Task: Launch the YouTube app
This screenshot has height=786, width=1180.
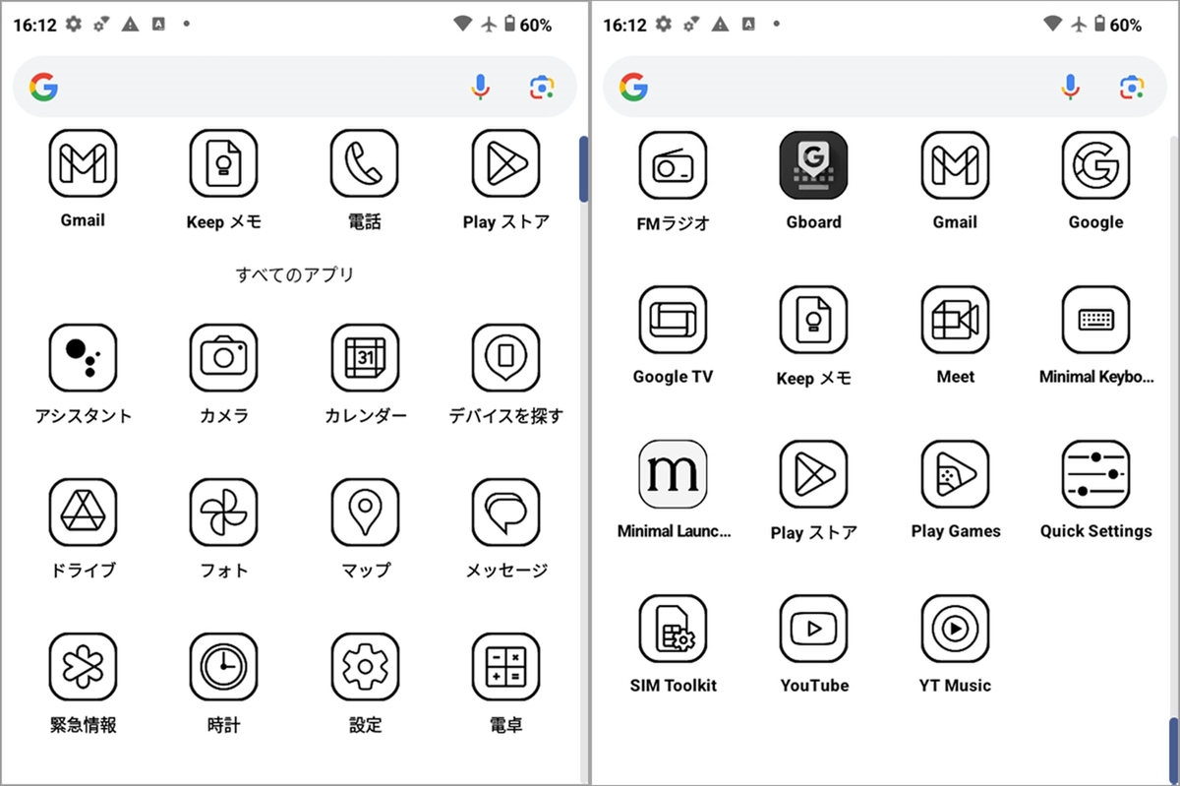Action: (813, 629)
